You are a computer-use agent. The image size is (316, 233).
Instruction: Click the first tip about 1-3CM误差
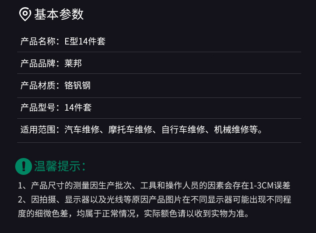pyautogui.click(x=154, y=186)
